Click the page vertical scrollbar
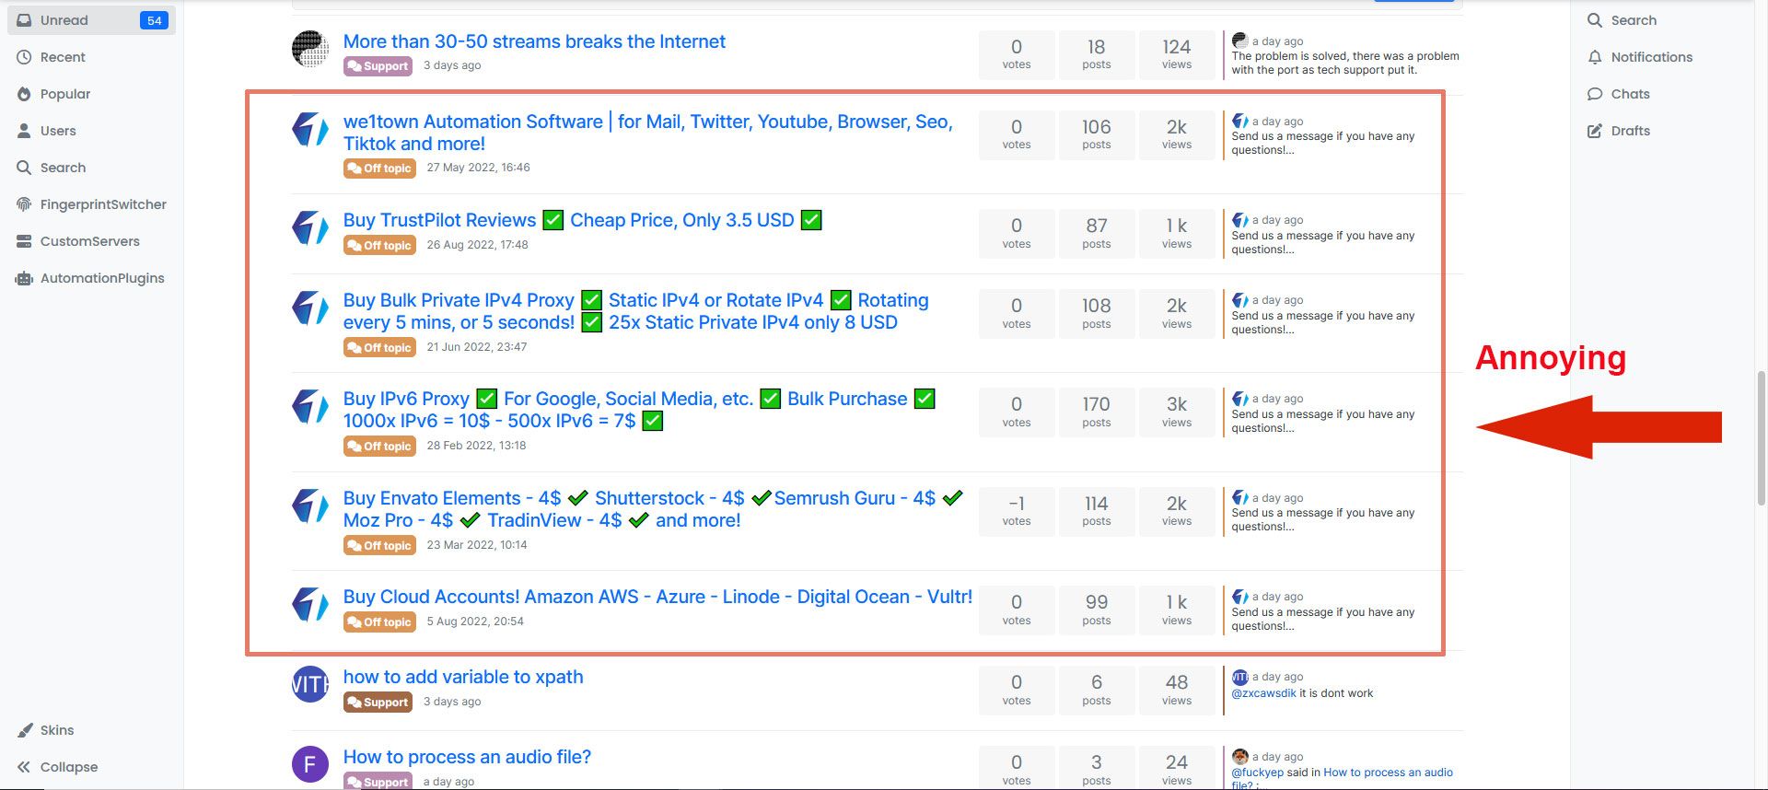The image size is (1768, 790). pos(1761,437)
